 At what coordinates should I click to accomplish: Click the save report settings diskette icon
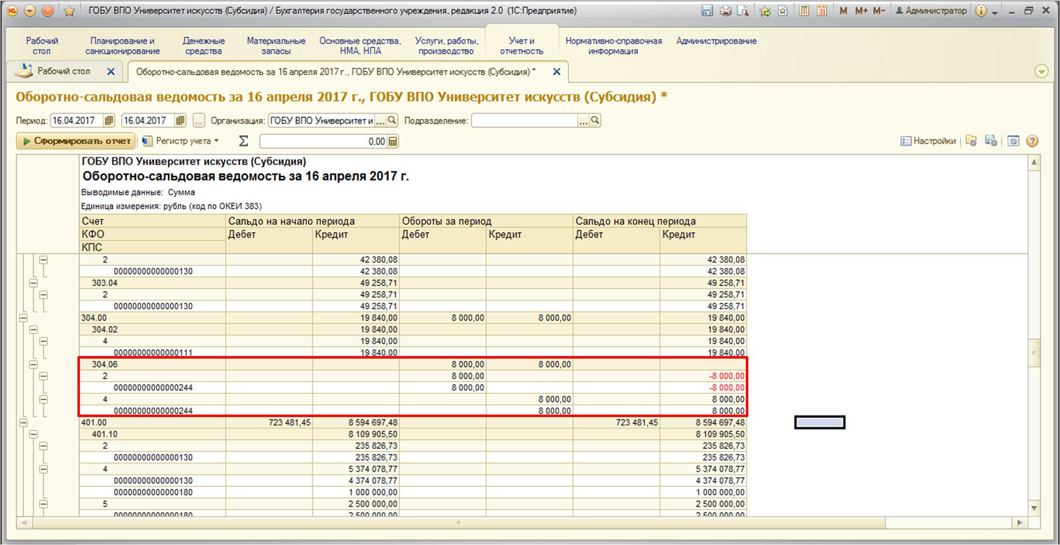coord(991,141)
